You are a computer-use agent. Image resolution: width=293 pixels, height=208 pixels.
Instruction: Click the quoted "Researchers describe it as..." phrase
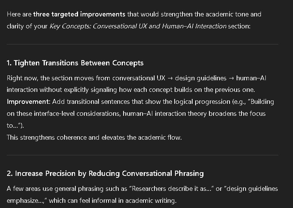(176, 189)
